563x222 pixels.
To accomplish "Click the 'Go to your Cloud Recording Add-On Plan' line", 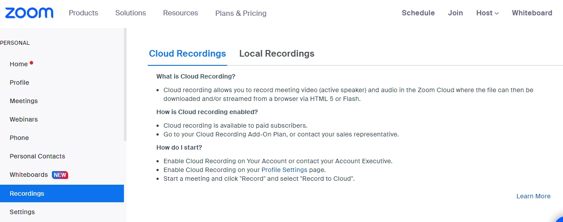I will pos(281,134).
